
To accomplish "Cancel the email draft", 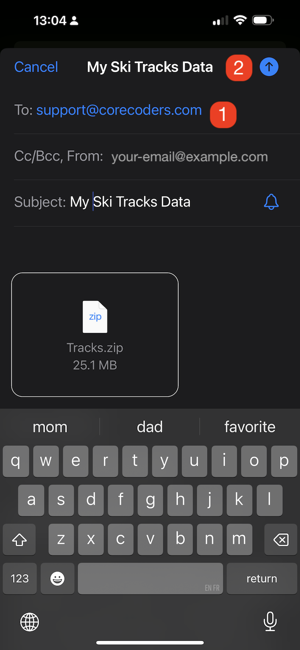I will point(36,67).
